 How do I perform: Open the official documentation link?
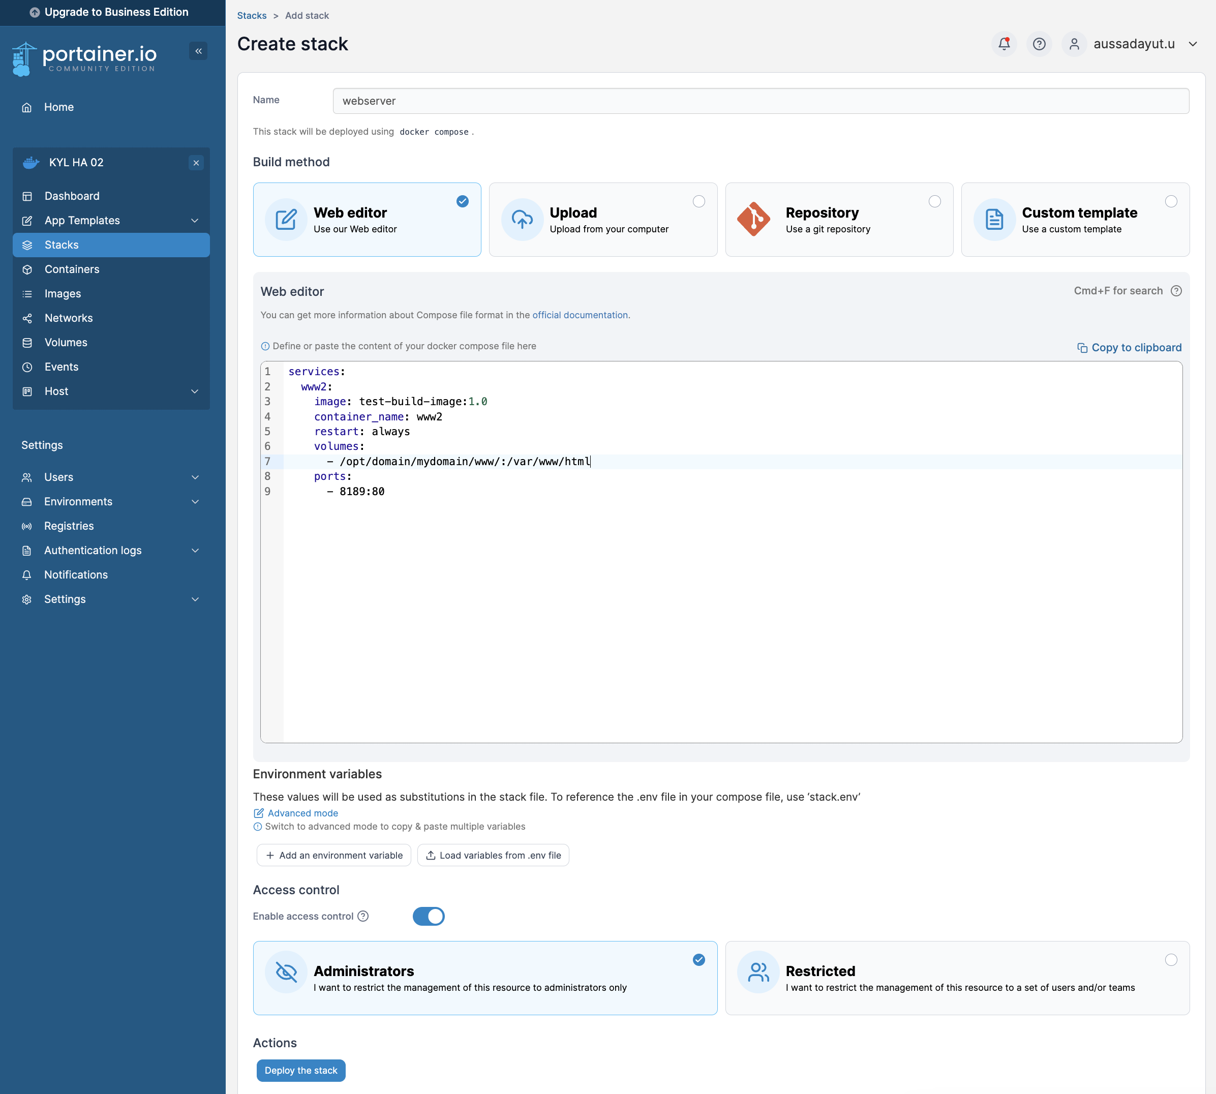click(x=580, y=315)
